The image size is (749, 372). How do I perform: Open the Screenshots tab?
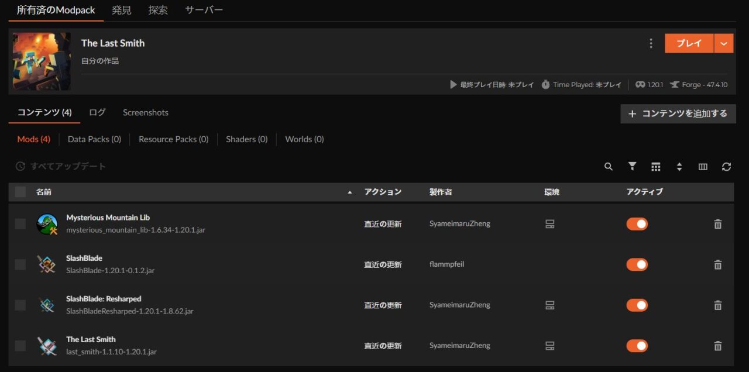[x=145, y=112]
